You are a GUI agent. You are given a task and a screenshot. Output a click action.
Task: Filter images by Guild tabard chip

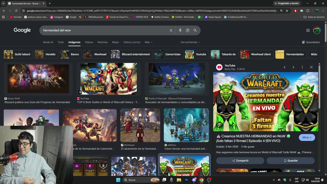[18, 54]
